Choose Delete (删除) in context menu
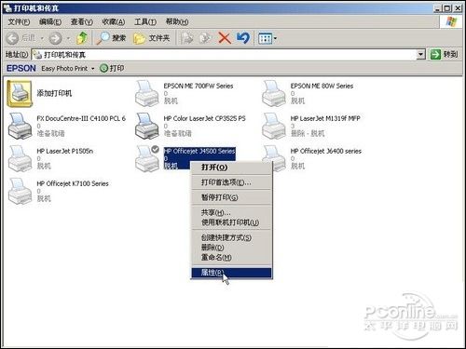Viewport: 466px width, 349px height. pyautogui.click(x=231, y=248)
